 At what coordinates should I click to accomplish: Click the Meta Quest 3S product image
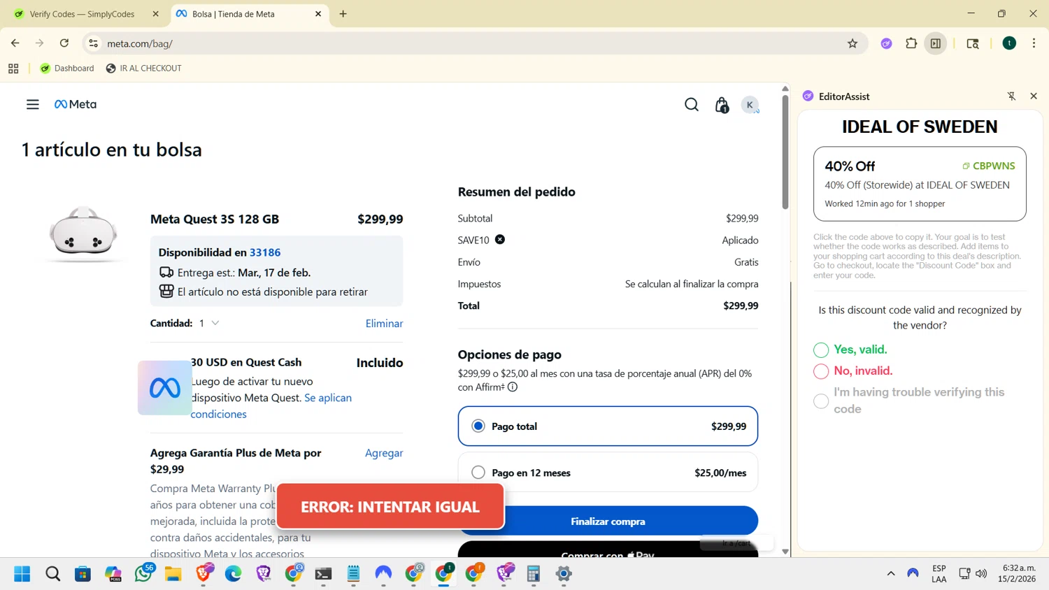pos(83,233)
